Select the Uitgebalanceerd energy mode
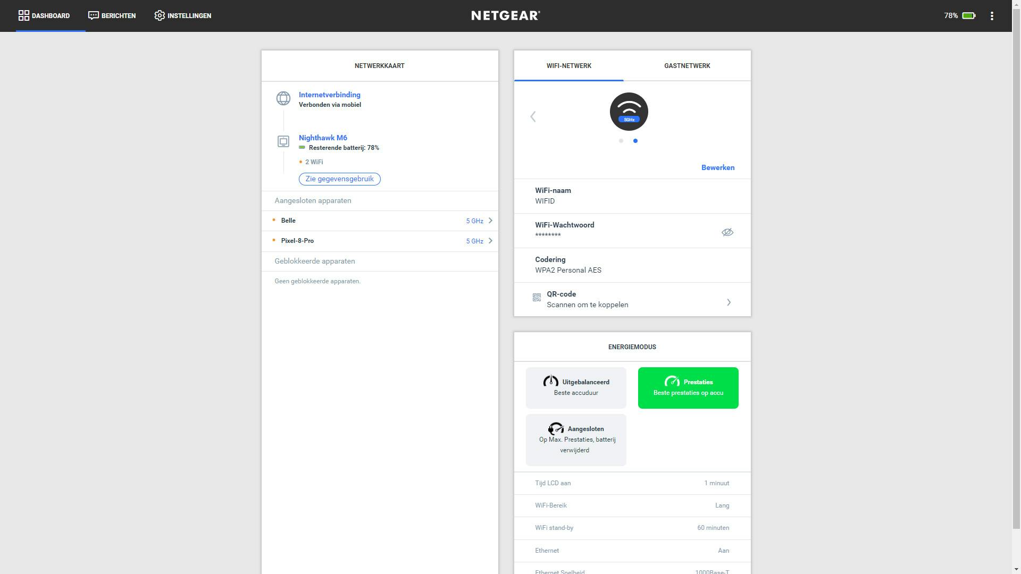The width and height of the screenshot is (1021, 574). coord(576,387)
